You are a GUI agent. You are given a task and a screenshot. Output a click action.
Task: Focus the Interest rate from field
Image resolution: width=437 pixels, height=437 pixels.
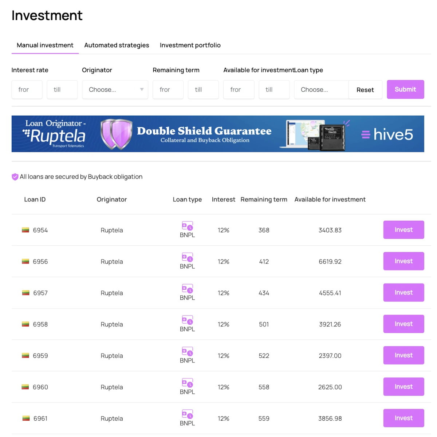tap(27, 89)
